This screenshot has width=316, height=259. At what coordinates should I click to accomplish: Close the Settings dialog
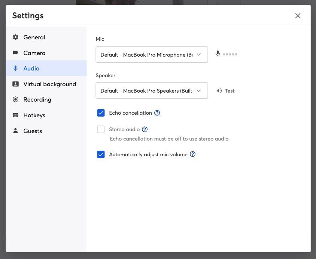[298, 16]
